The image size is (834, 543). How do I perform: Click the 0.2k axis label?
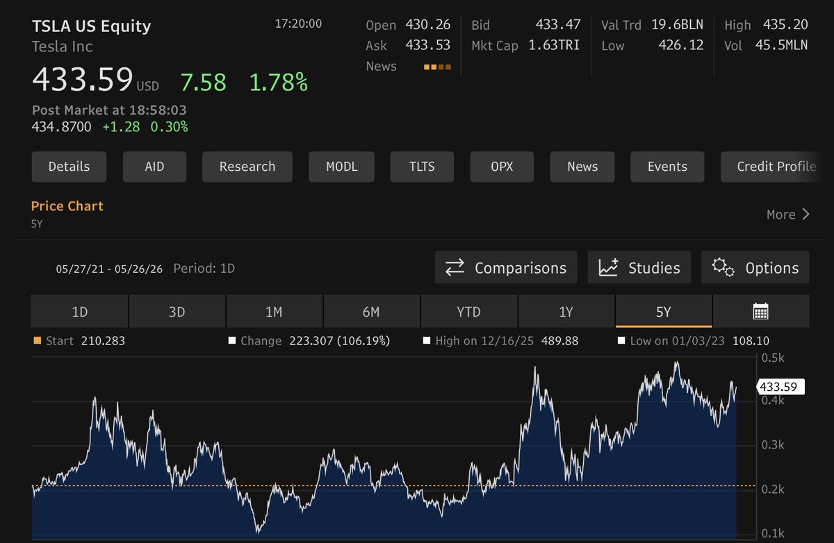coord(773,490)
